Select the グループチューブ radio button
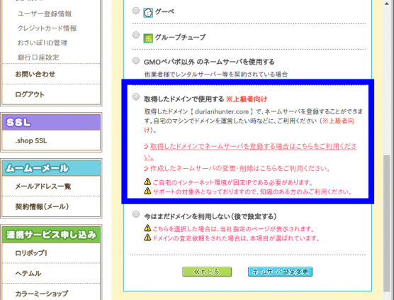The image size is (394, 300). click(136, 35)
